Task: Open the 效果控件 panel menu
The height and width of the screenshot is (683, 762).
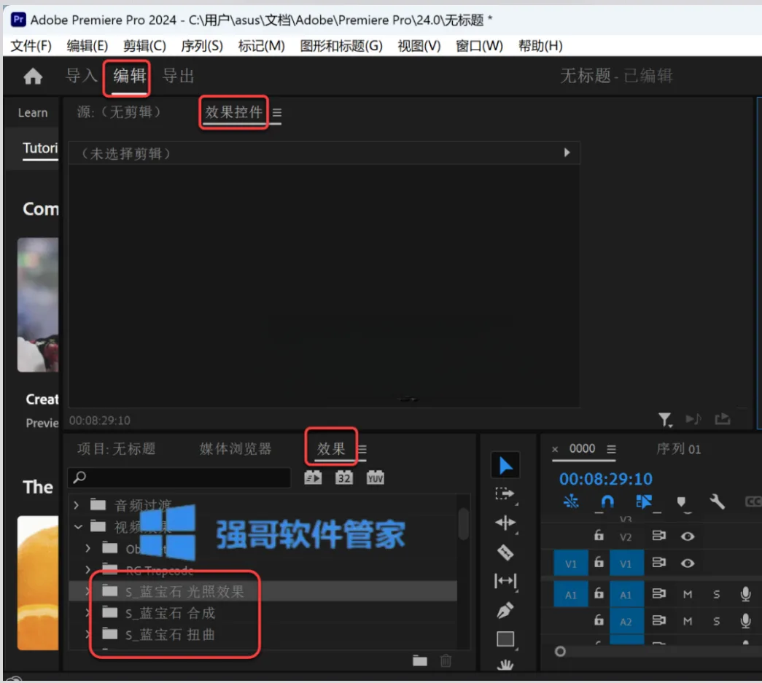Action: point(277,113)
